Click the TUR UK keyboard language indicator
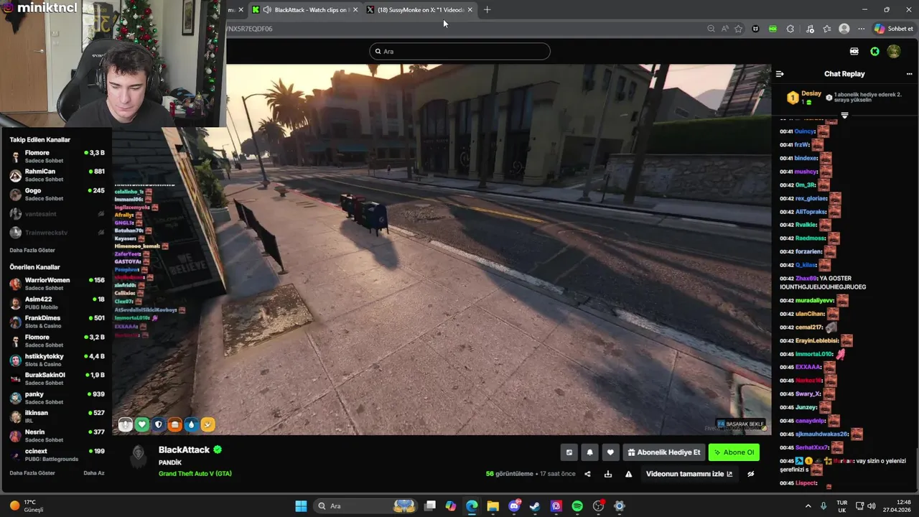This screenshot has height=517, width=919. click(x=842, y=506)
